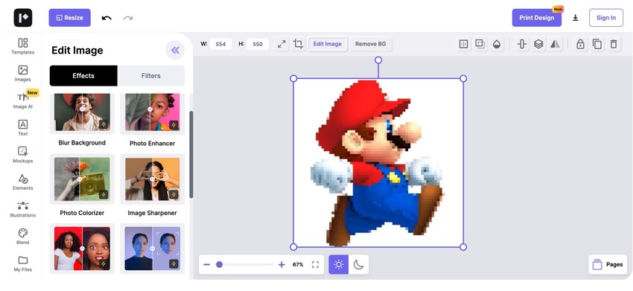Switch to light mode sun toggle
Viewport: 633px width, 291px height.
point(338,265)
